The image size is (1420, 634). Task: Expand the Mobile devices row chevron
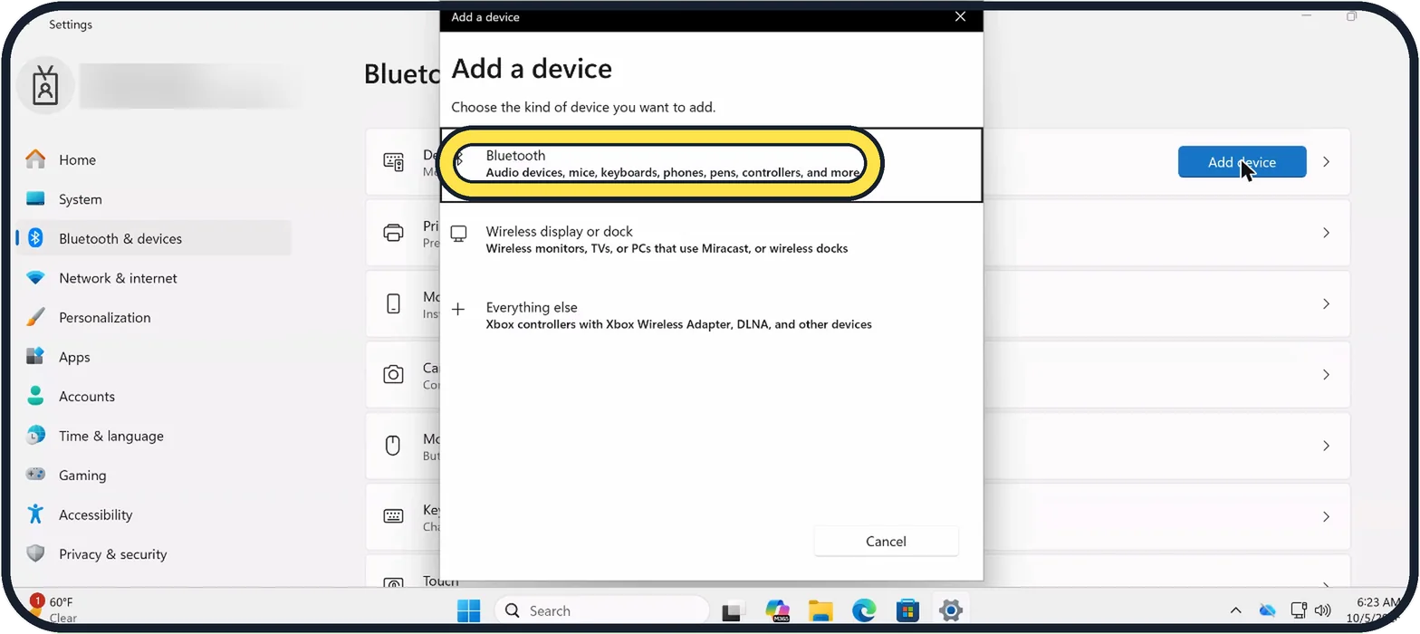1326,303
